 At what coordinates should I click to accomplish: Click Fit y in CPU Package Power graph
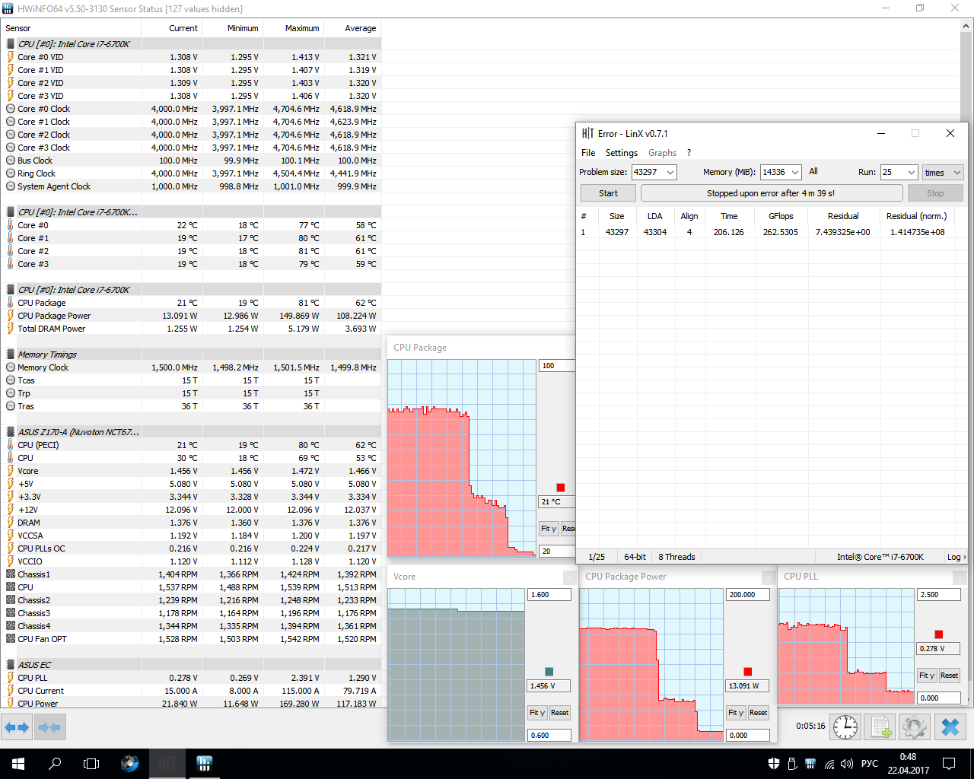pyautogui.click(x=735, y=713)
